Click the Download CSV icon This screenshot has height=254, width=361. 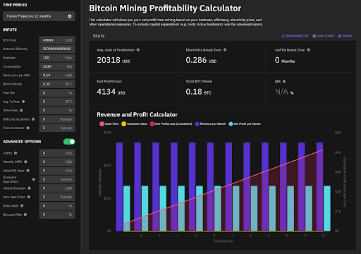(x=283, y=36)
